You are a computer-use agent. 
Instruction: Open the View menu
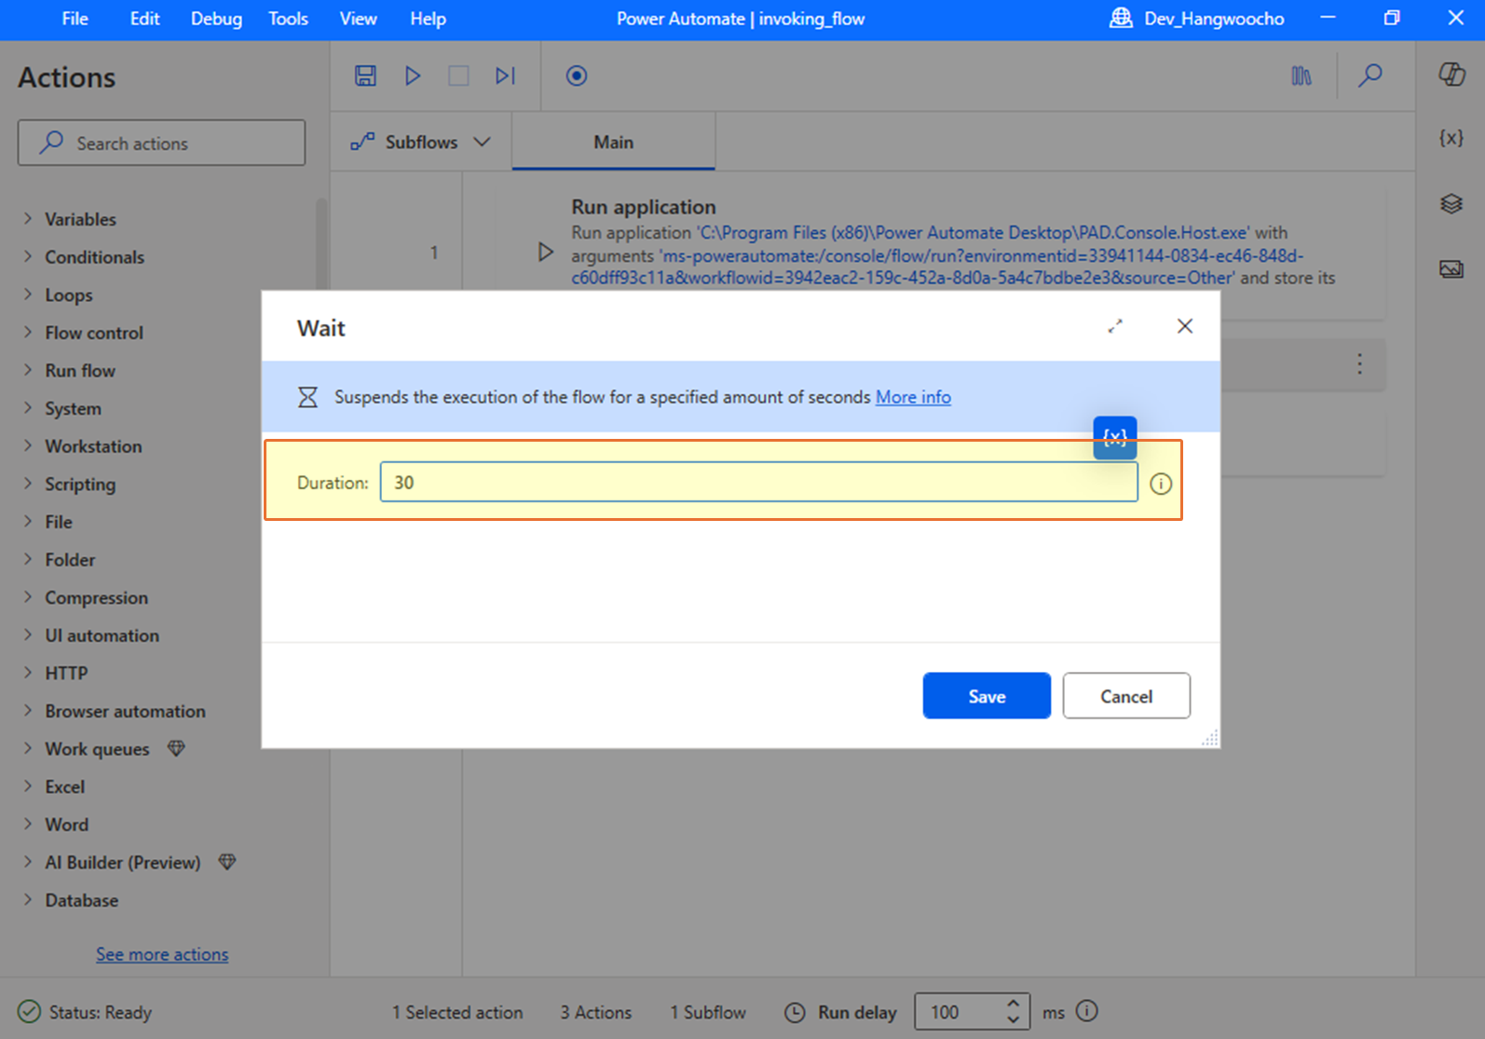point(358,19)
